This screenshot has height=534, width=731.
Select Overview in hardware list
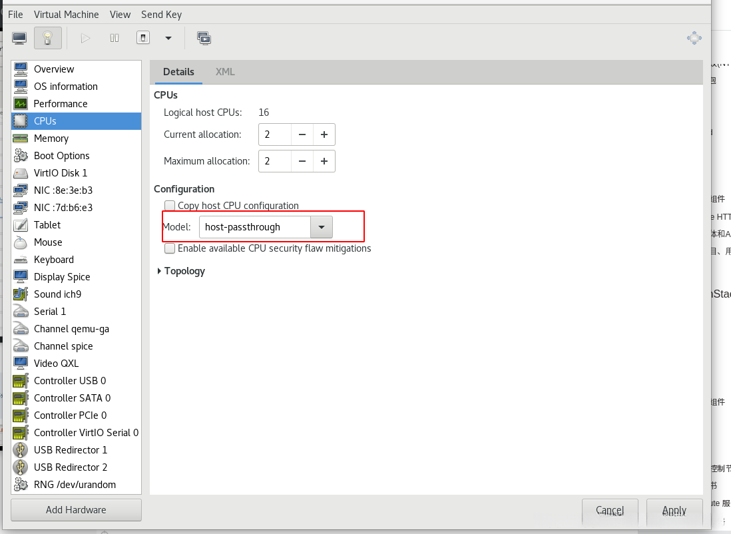point(76,69)
